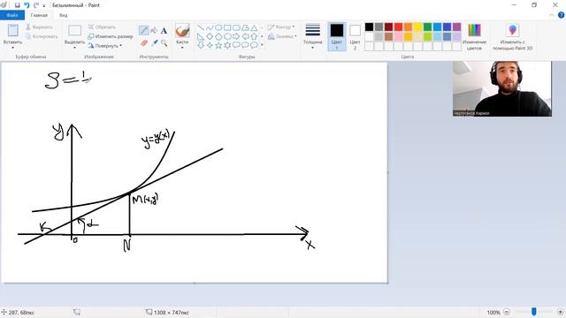Open the Paste (Вставить) dropdown arrow
566x318 pixels.
12,48
